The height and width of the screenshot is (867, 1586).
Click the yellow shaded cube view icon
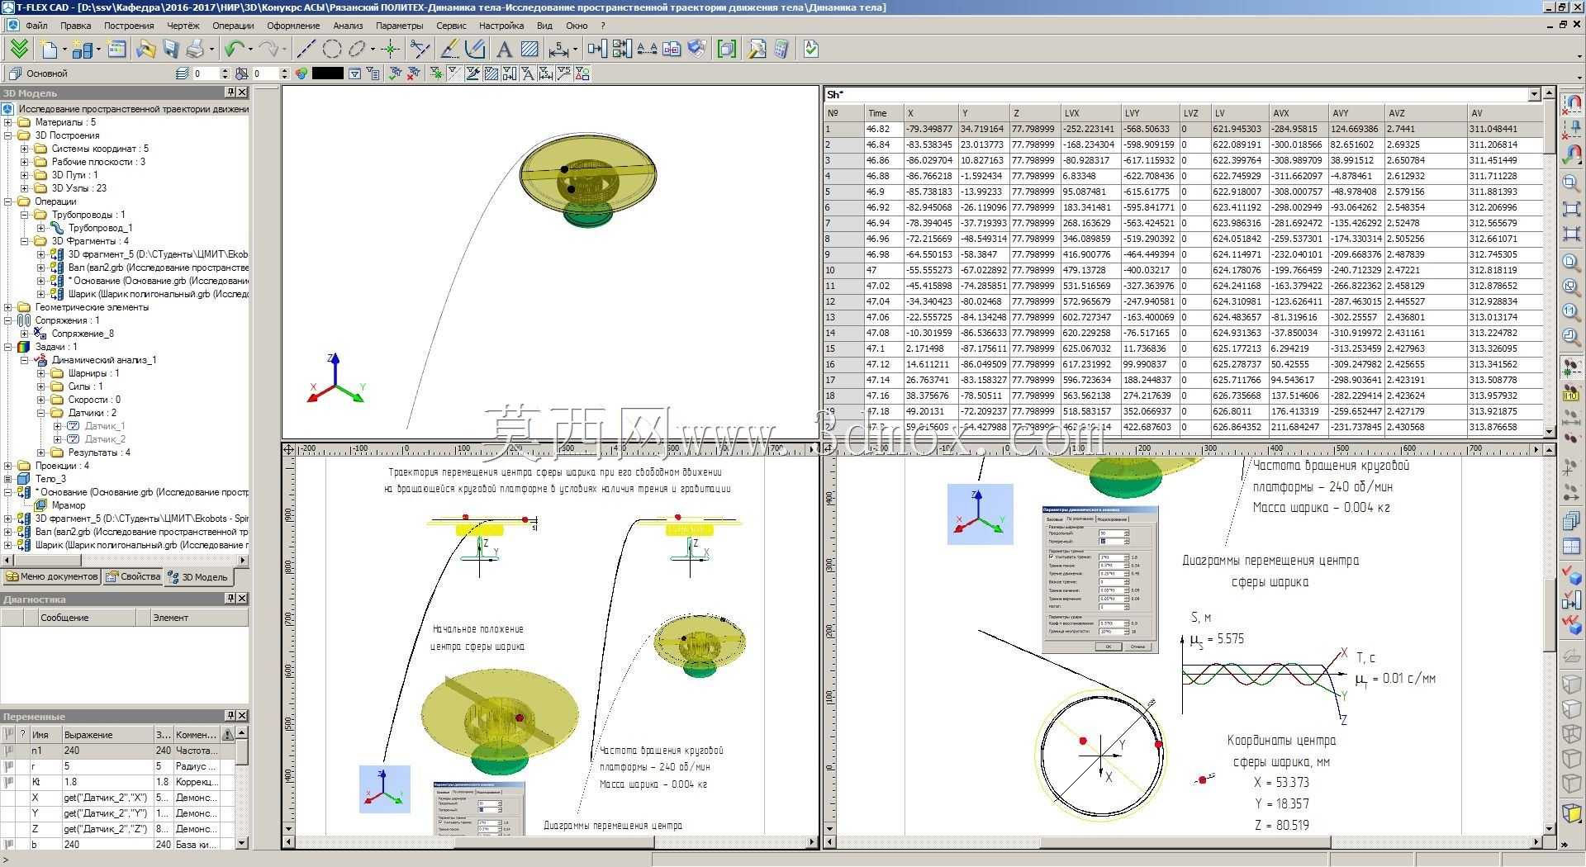pos(1571,813)
